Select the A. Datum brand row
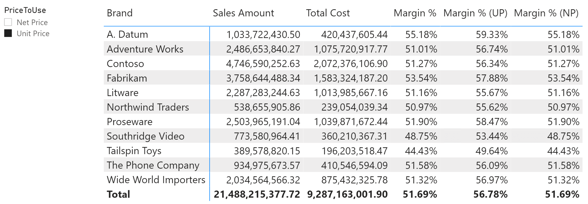Viewport: 588px width, 204px height. [x=343, y=34]
